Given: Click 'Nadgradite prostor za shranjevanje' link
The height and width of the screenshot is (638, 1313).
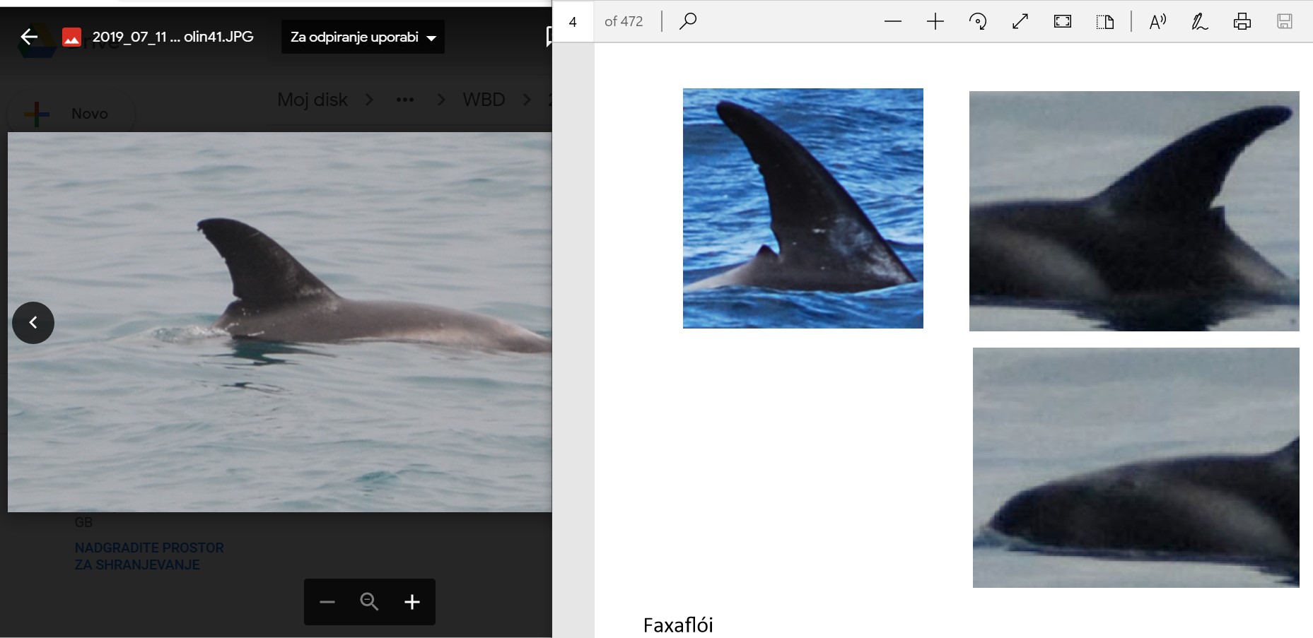Looking at the screenshot, I should (149, 556).
